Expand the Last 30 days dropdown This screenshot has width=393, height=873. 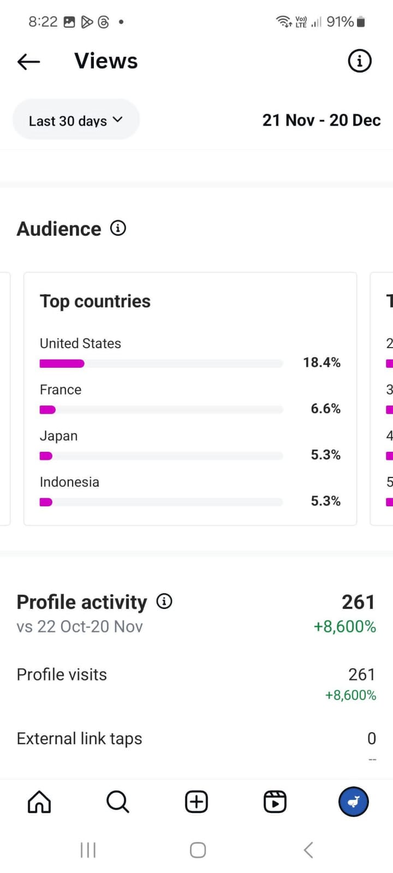coord(76,120)
